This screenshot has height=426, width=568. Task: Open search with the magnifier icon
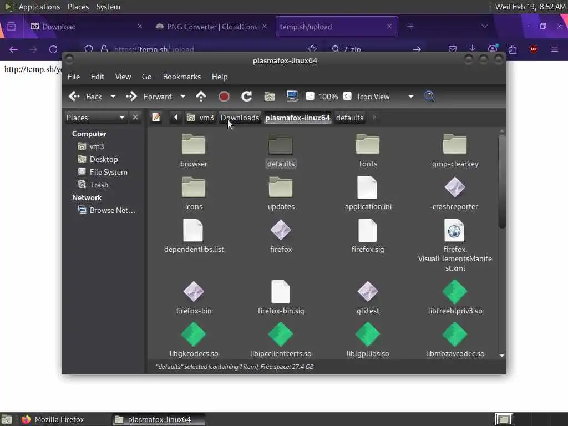(x=429, y=97)
